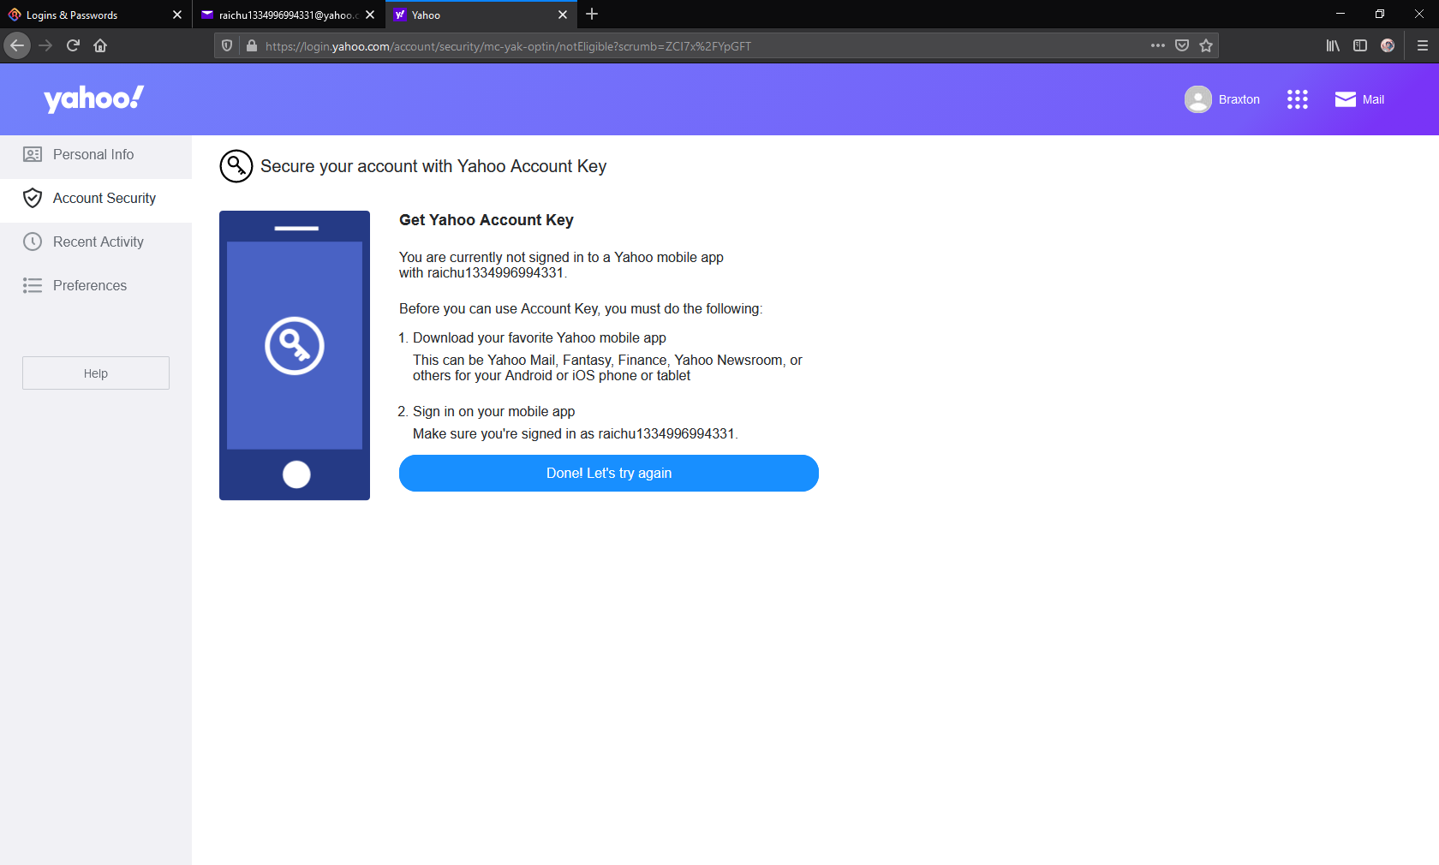Click the Account Key magnifier icon
The image size is (1439, 865).
(x=236, y=166)
